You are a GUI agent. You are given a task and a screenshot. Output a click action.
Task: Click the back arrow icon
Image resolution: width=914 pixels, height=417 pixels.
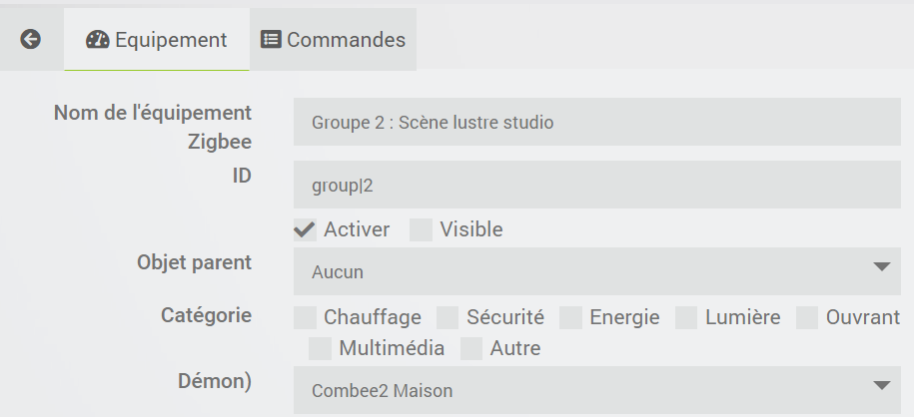click(31, 40)
